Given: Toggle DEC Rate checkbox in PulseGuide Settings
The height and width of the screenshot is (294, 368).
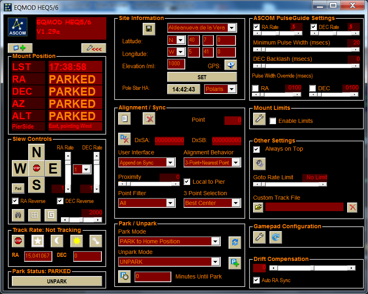Looking at the screenshot, I should (314, 27).
